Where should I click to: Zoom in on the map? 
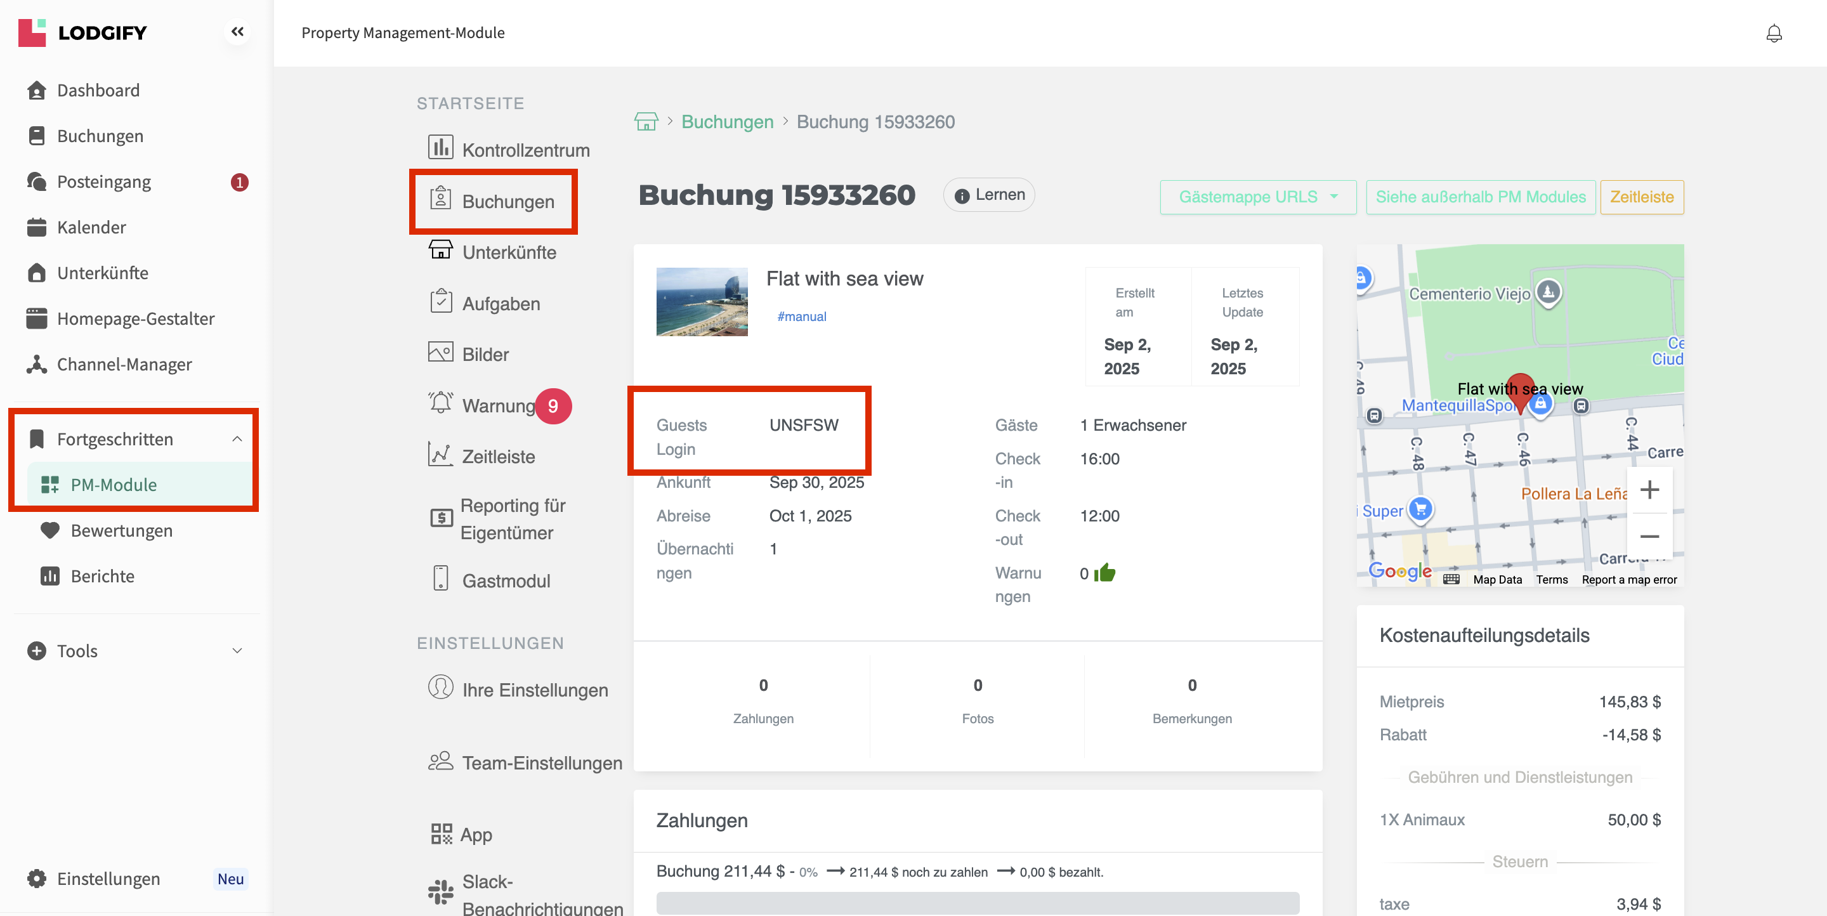[x=1649, y=490]
